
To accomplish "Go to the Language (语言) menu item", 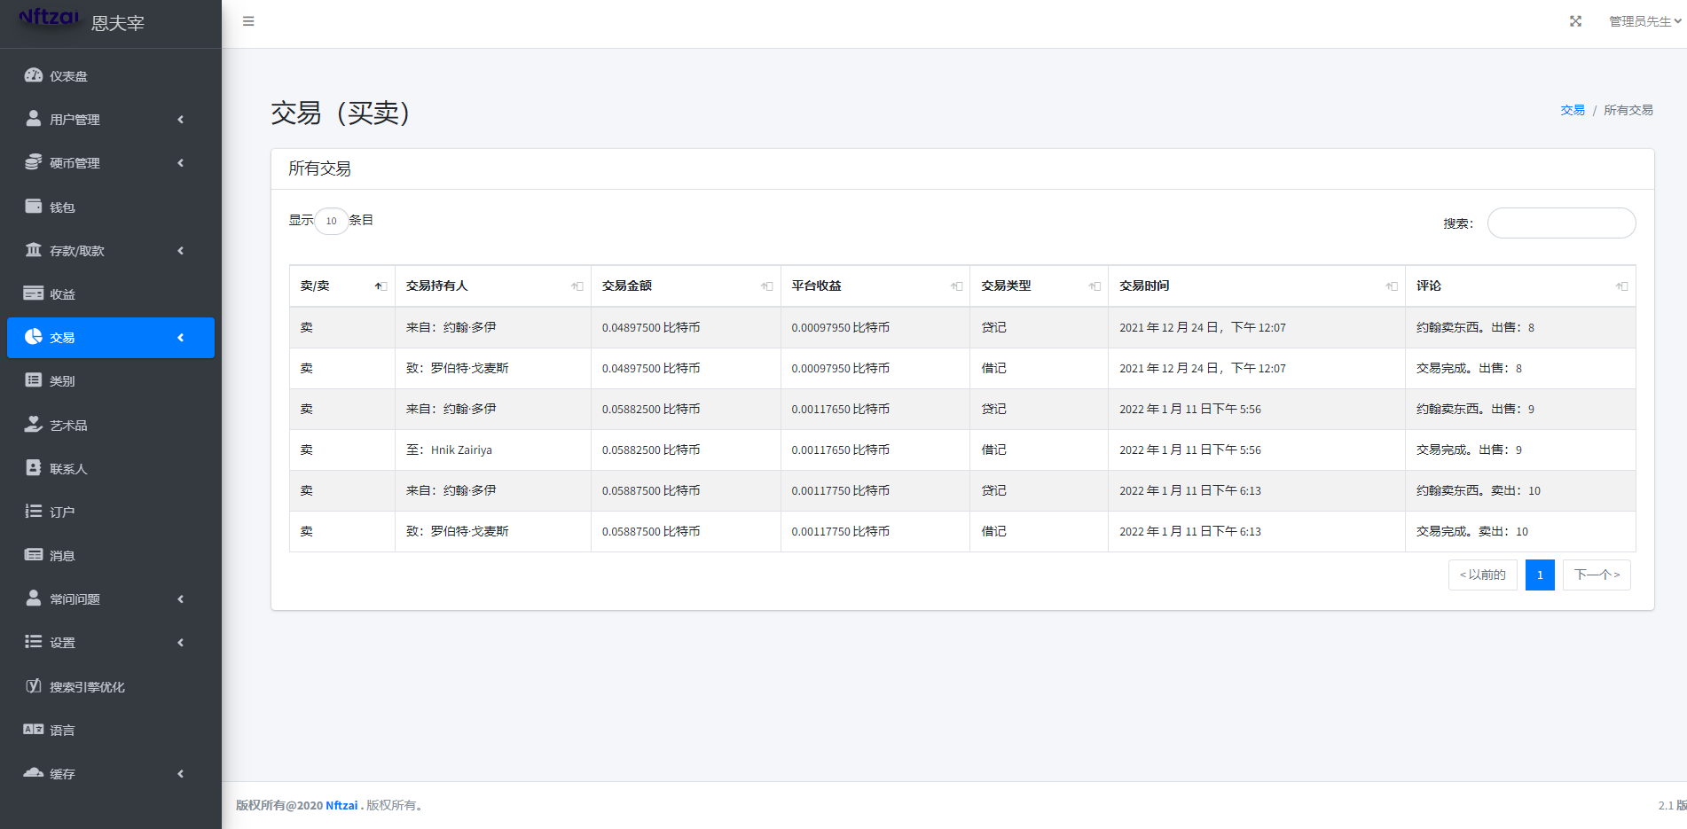I will pyautogui.click(x=62, y=731).
